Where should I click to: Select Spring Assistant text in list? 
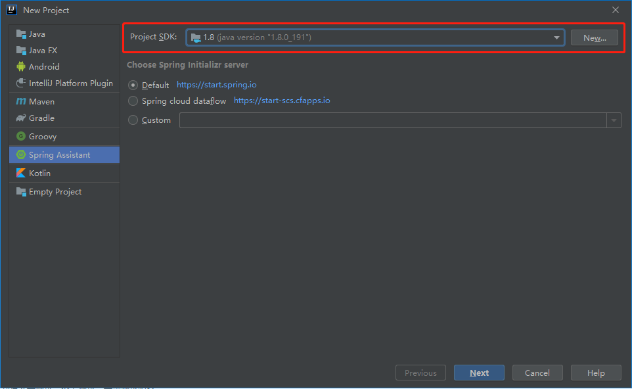pos(60,155)
